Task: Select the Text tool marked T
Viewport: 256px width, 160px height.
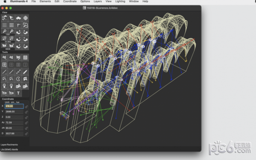Action: pyautogui.click(x=18, y=93)
